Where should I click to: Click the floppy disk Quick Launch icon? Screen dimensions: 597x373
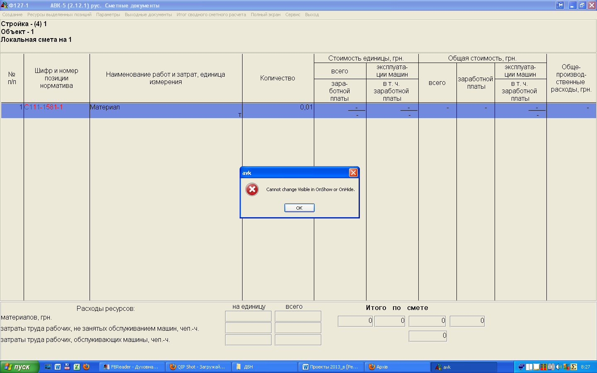67,367
